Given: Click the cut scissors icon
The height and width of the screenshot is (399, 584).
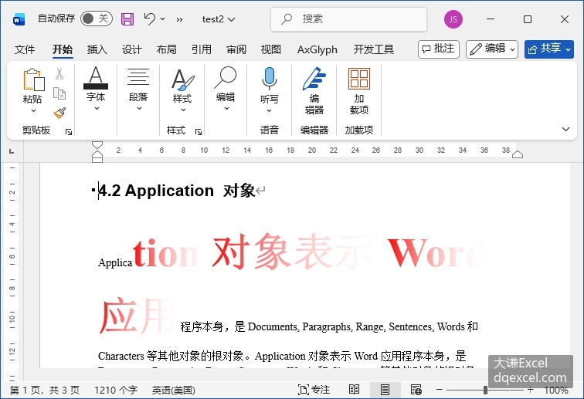Looking at the screenshot, I should click(x=59, y=73).
